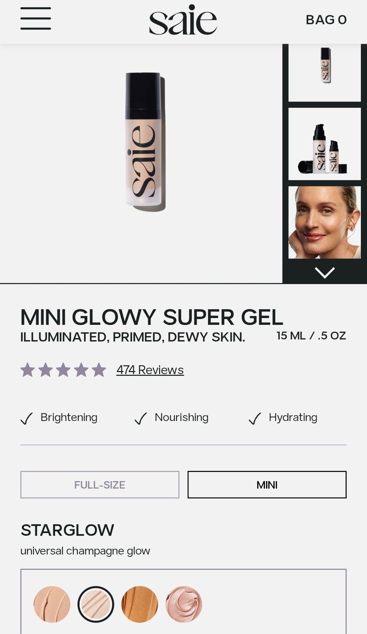
Task: Open the shopping bag
Action: [326, 20]
